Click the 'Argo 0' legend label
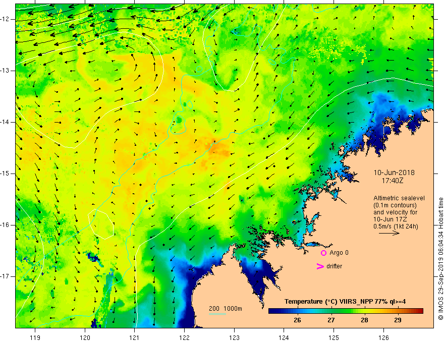Screen dimensions: 444x343 tap(339, 253)
